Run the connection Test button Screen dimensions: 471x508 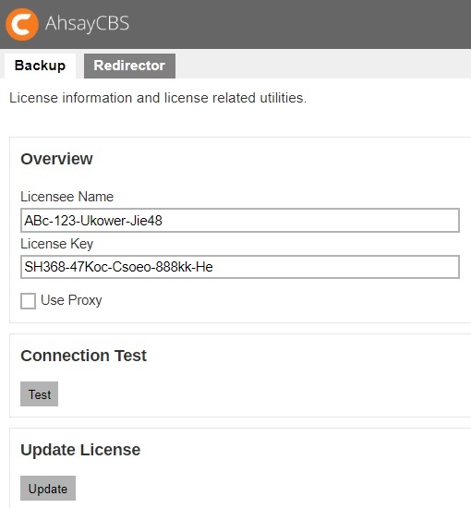click(x=39, y=394)
